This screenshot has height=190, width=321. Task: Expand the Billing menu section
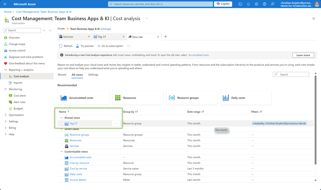click(6, 128)
